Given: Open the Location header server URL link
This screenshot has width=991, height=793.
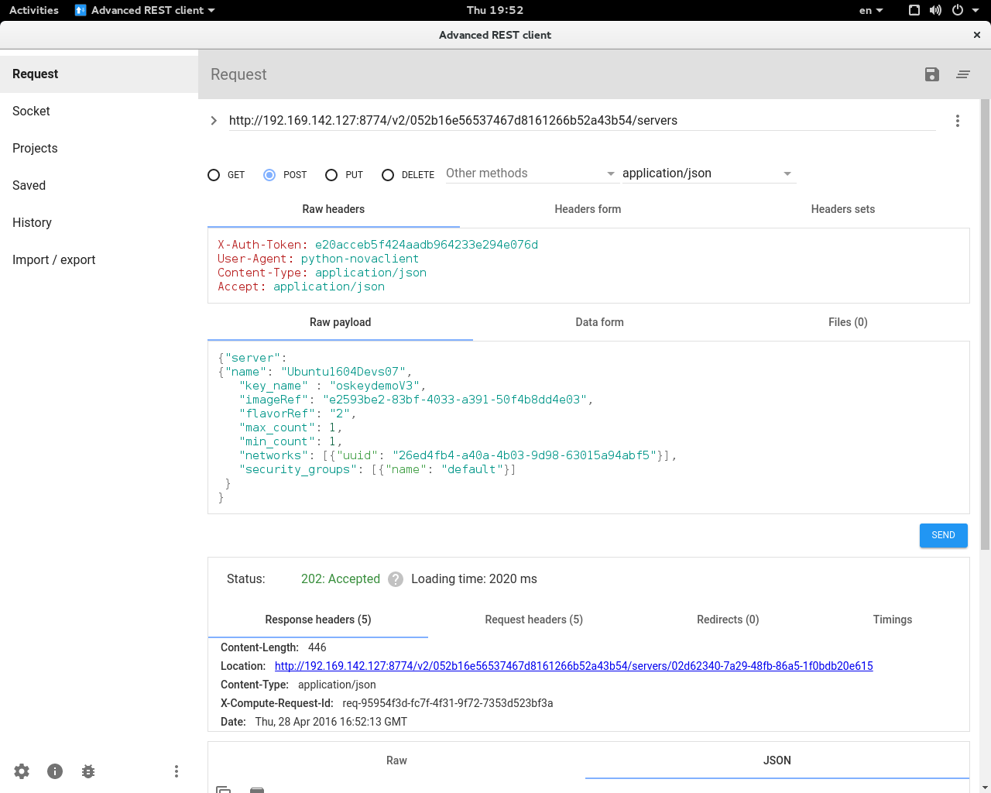Looking at the screenshot, I should tap(574, 666).
